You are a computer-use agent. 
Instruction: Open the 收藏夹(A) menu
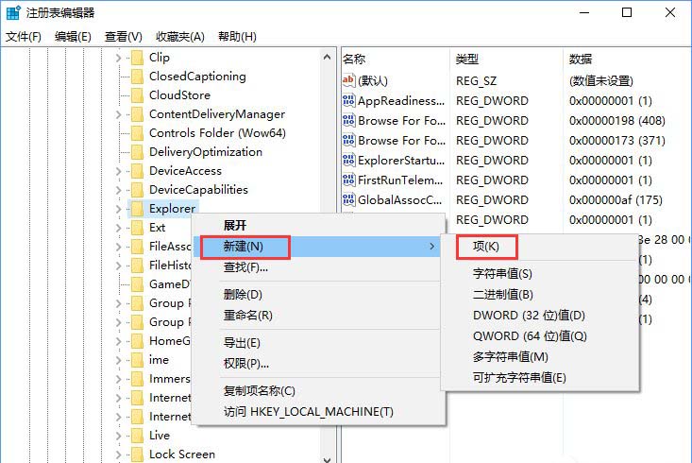[x=180, y=37]
